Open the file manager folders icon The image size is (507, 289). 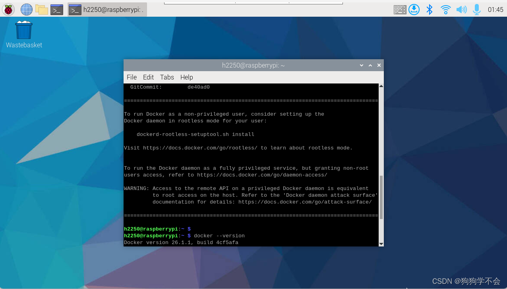click(42, 10)
